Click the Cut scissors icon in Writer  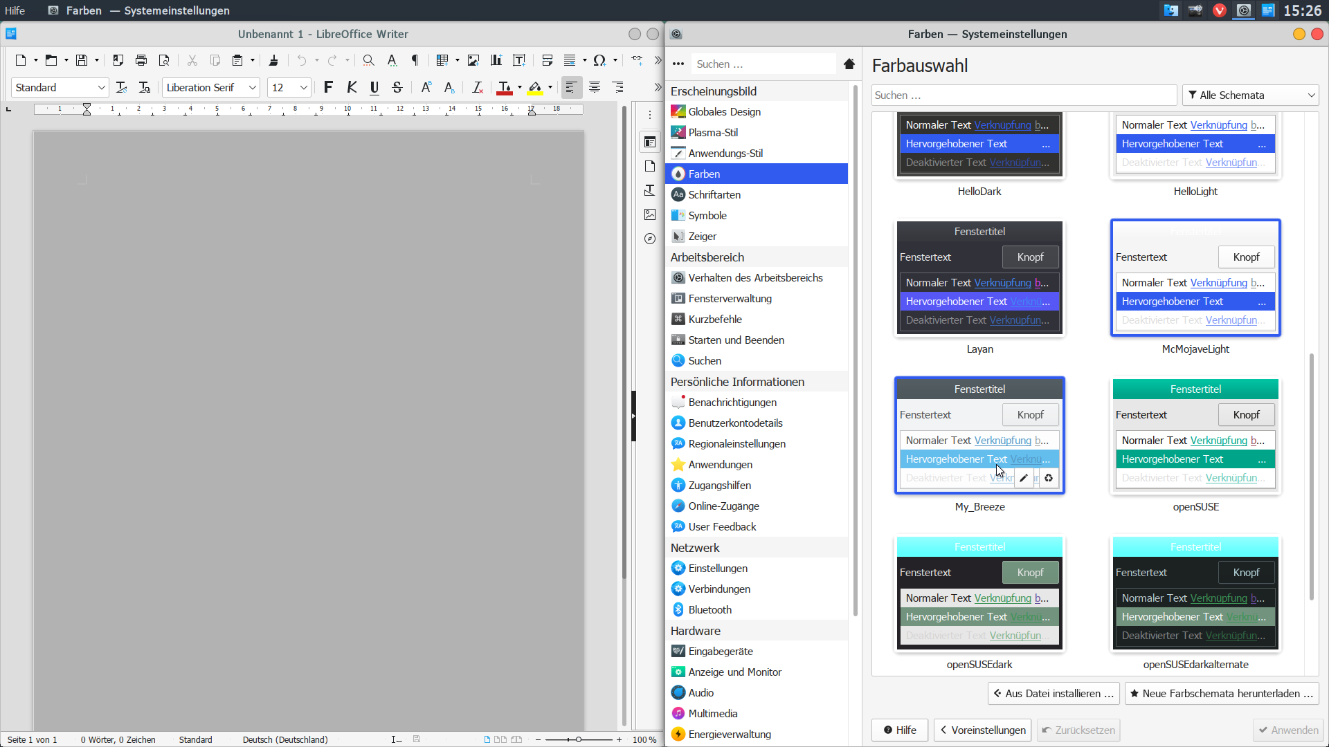tap(192, 60)
